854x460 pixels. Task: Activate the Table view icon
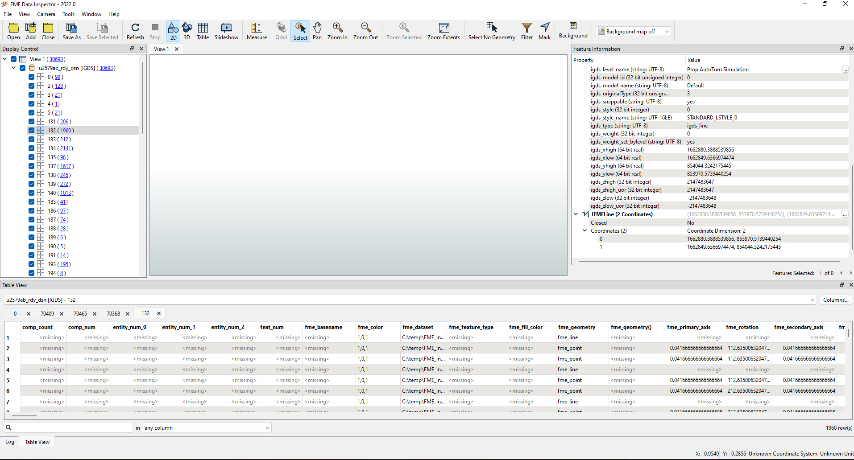[x=203, y=31]
